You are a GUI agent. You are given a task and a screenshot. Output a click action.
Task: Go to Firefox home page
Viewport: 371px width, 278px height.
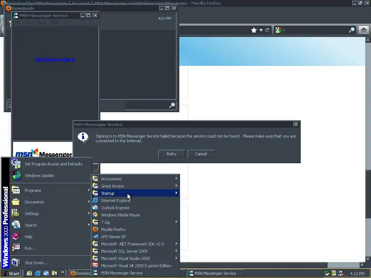(x=364, y=30)
